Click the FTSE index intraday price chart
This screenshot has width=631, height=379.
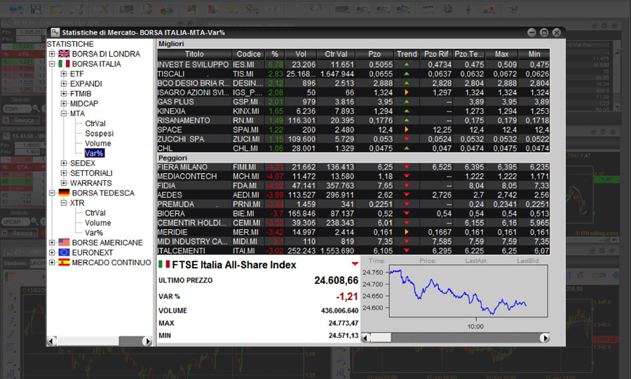click(x=468, y=291)
